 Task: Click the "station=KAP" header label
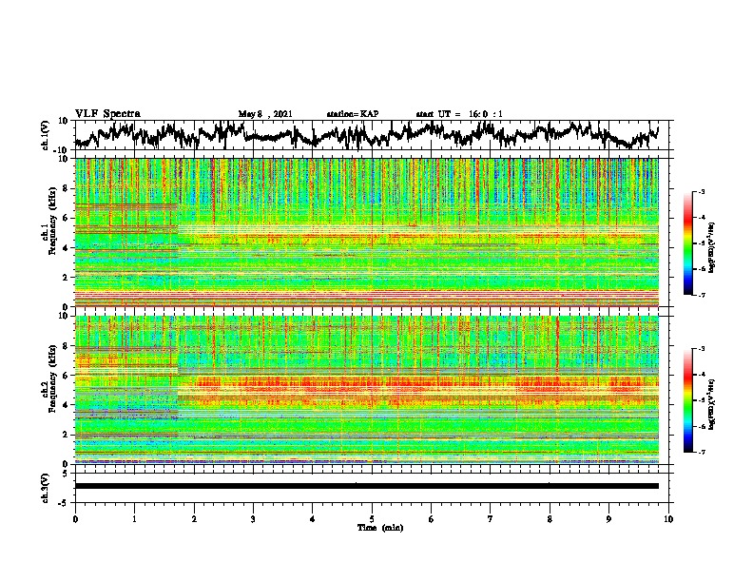coord(353,114)
